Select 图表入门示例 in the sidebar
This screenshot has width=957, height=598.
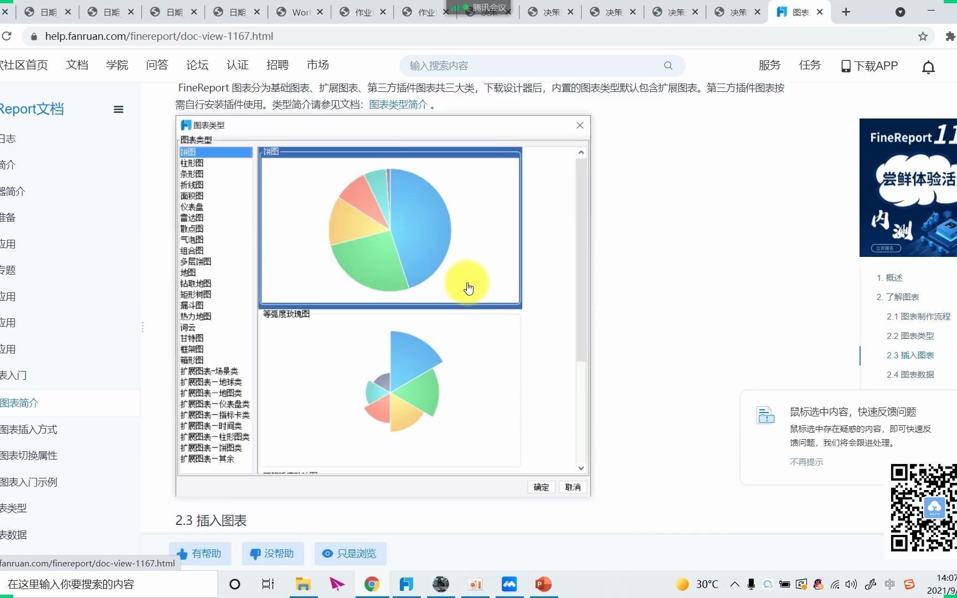[29, 482]
